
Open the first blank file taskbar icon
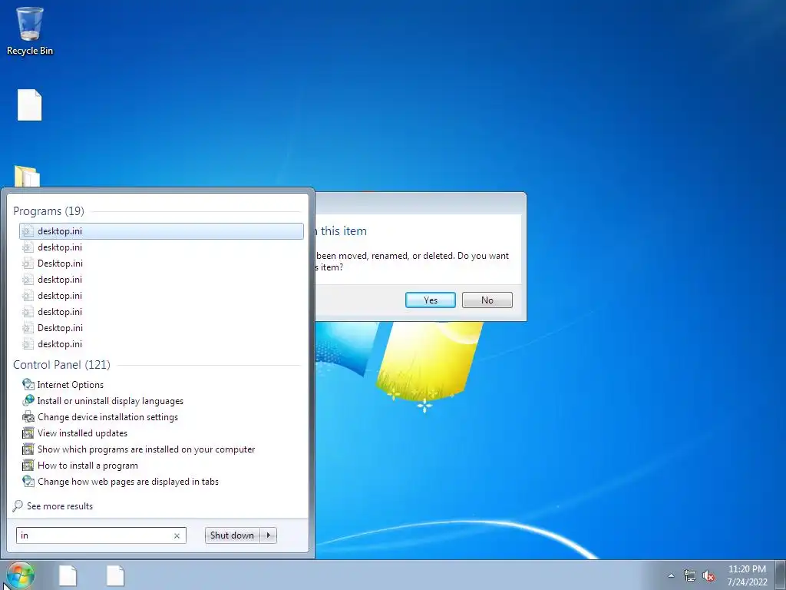68,575
